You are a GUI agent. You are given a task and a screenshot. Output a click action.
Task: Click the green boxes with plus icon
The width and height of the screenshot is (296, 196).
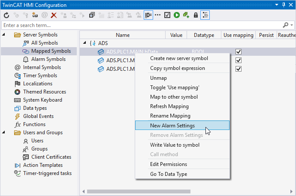pyautogui.click(x=186, y=15)
